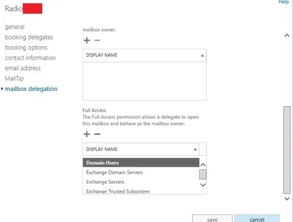This screenshot has height=222, width=293.
Task: Add a Full Access delegate with plus icon
Action: click(x=87, y=134)
